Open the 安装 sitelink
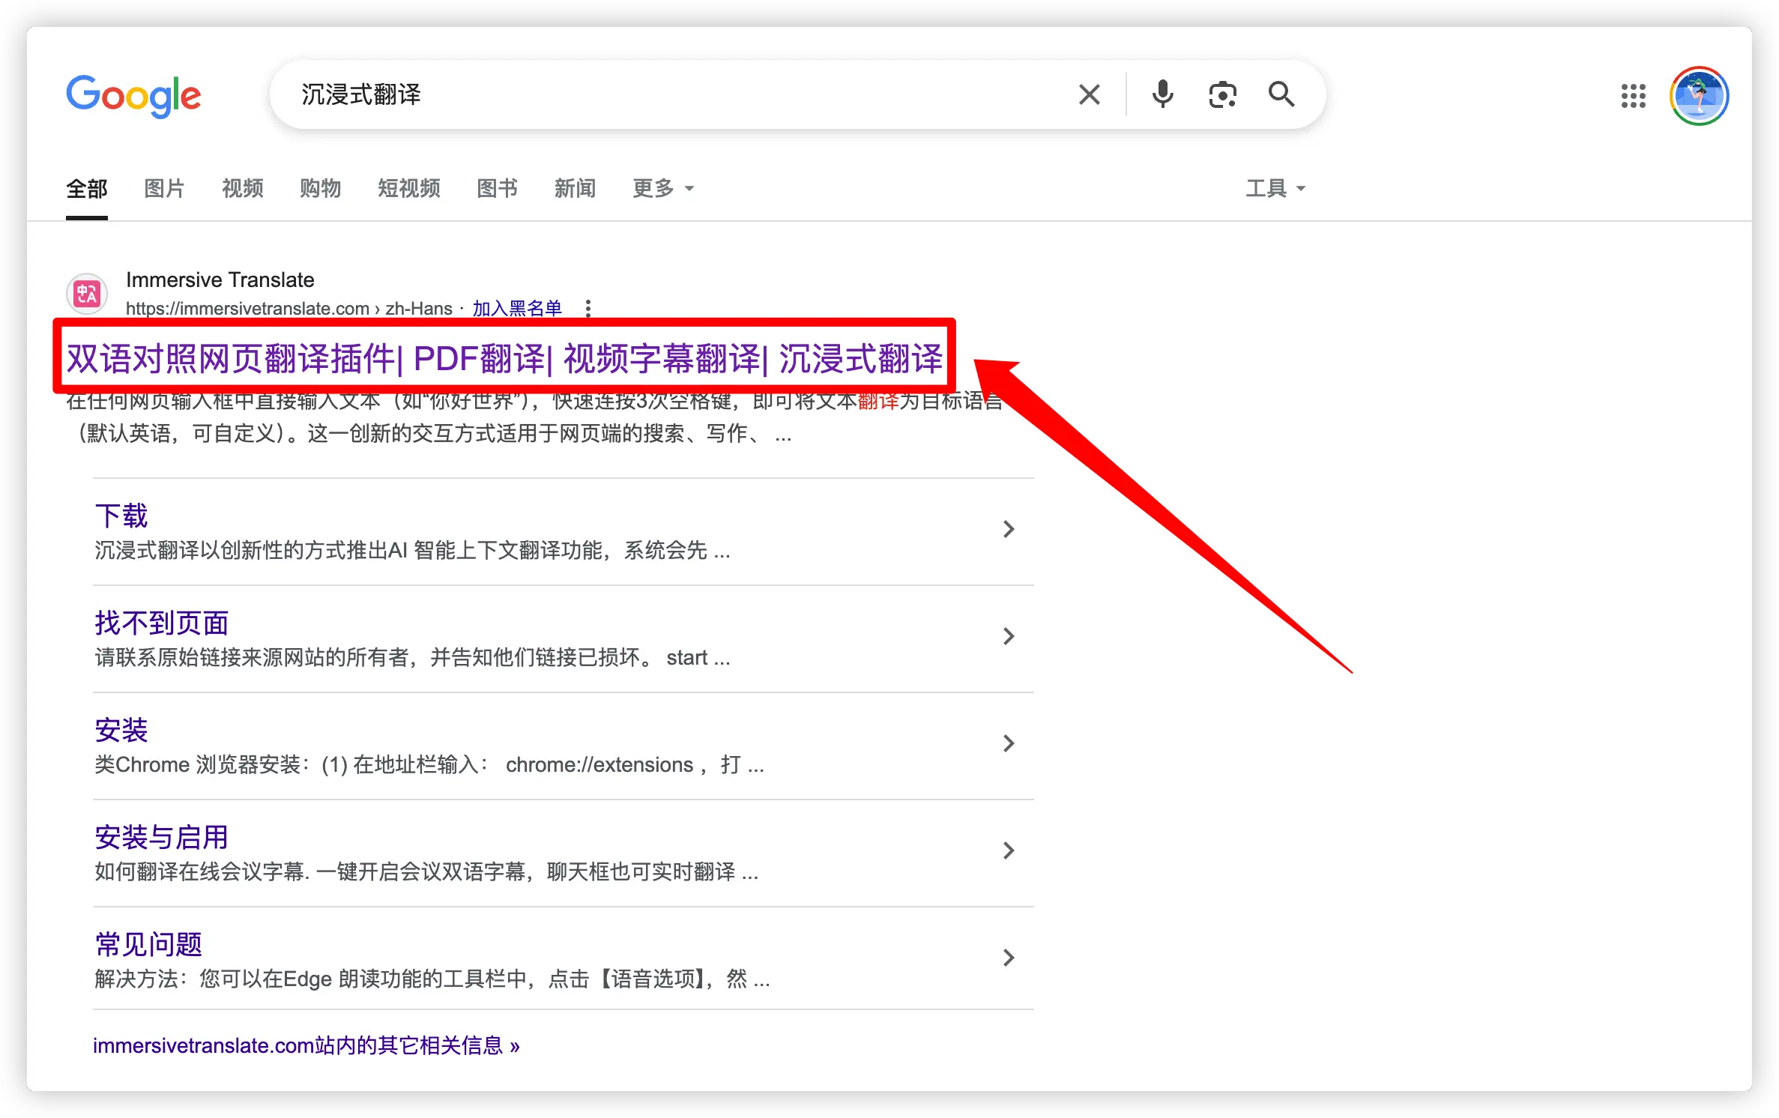The image size is (1779, 1118). point(121,730)
